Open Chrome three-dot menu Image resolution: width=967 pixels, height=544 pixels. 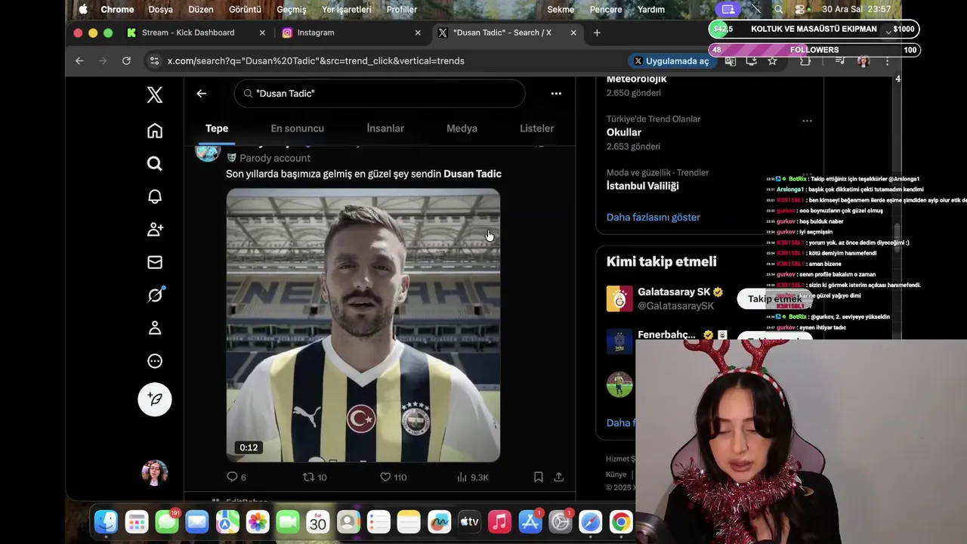click(x=887, y=60)
